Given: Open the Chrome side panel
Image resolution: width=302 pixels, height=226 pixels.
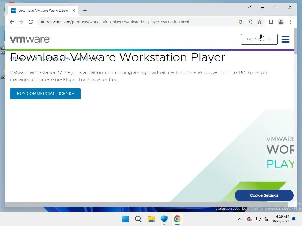Looking at the screenshot, I should [271, 22].
